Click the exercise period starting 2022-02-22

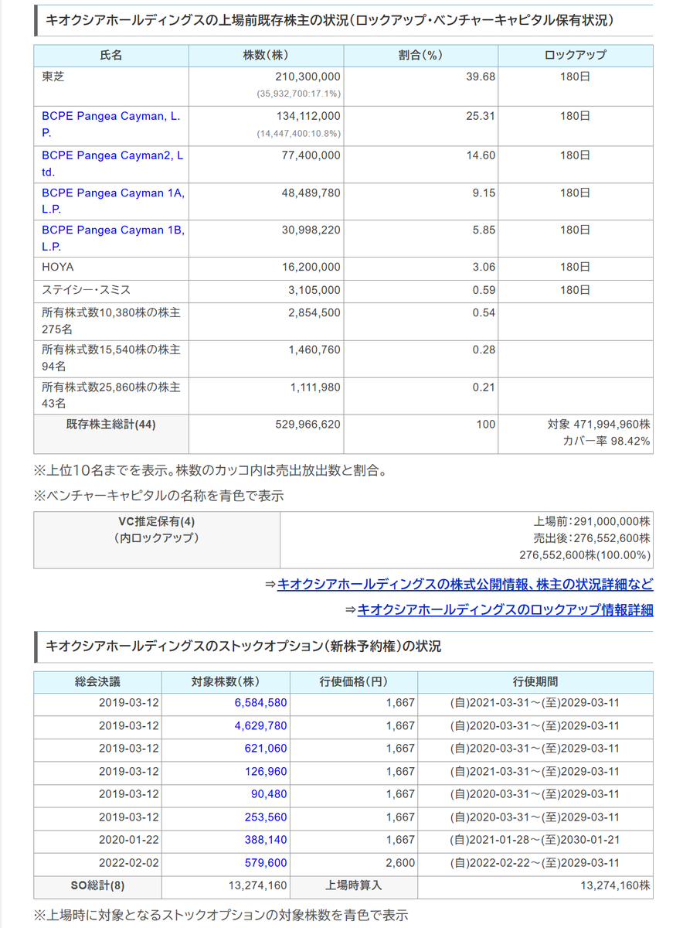(x=535, y=863)
